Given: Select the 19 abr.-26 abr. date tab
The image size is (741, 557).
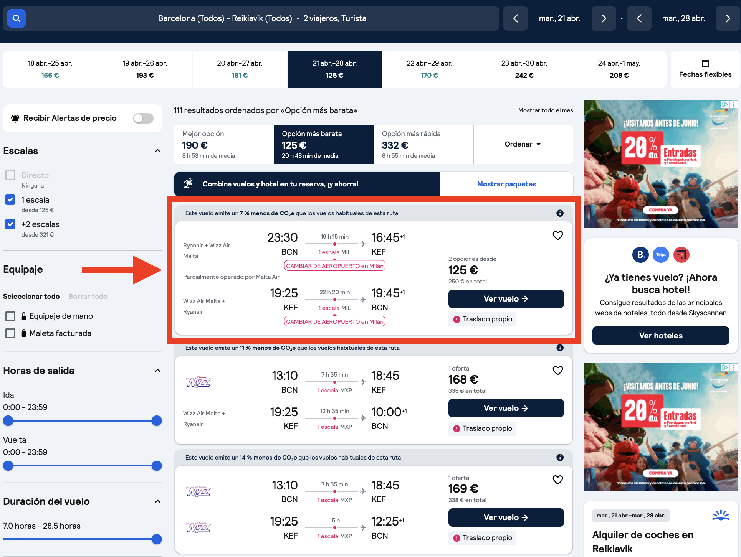Looking at the screenshot, I should point(145,69).
